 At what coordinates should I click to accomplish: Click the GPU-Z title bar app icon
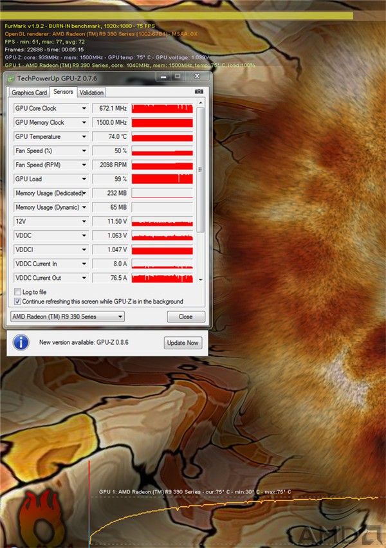point(11,78)
